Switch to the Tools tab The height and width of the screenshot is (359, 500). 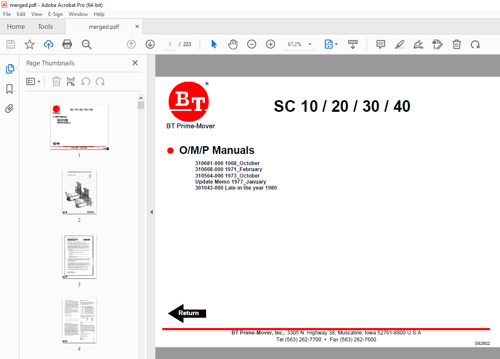[45, 26]
